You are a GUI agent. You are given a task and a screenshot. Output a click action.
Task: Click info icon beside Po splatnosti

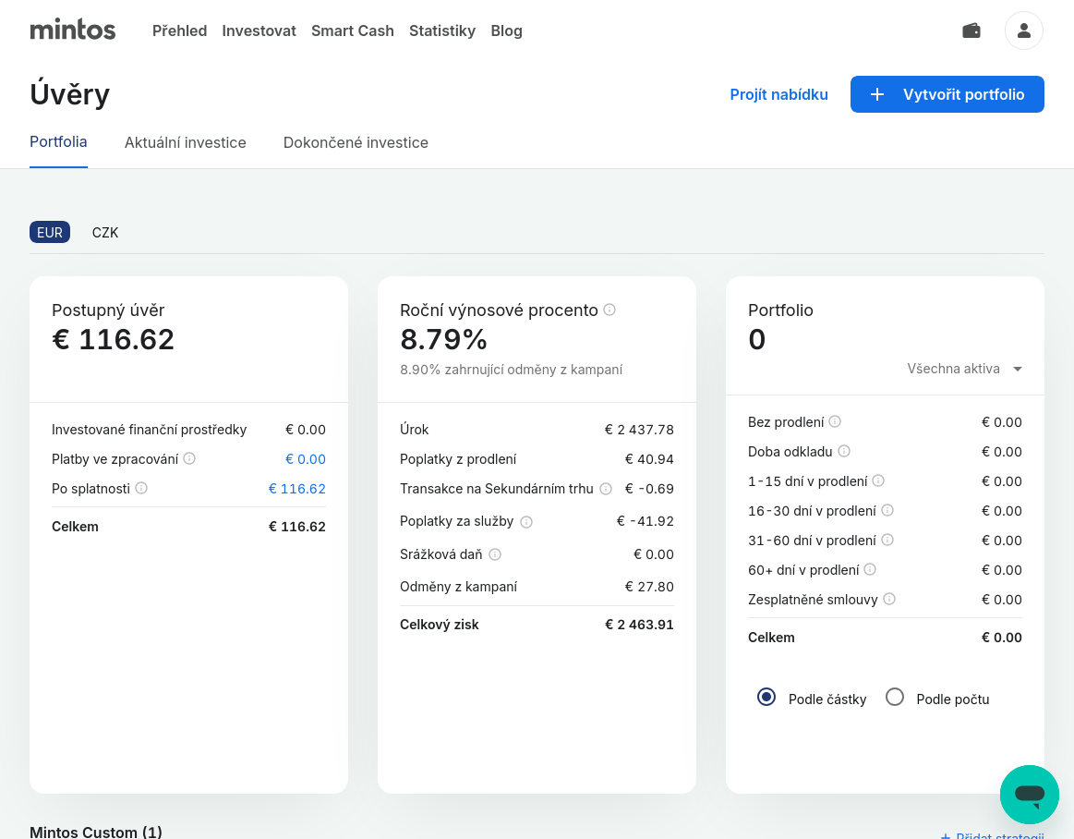(141, 488)
